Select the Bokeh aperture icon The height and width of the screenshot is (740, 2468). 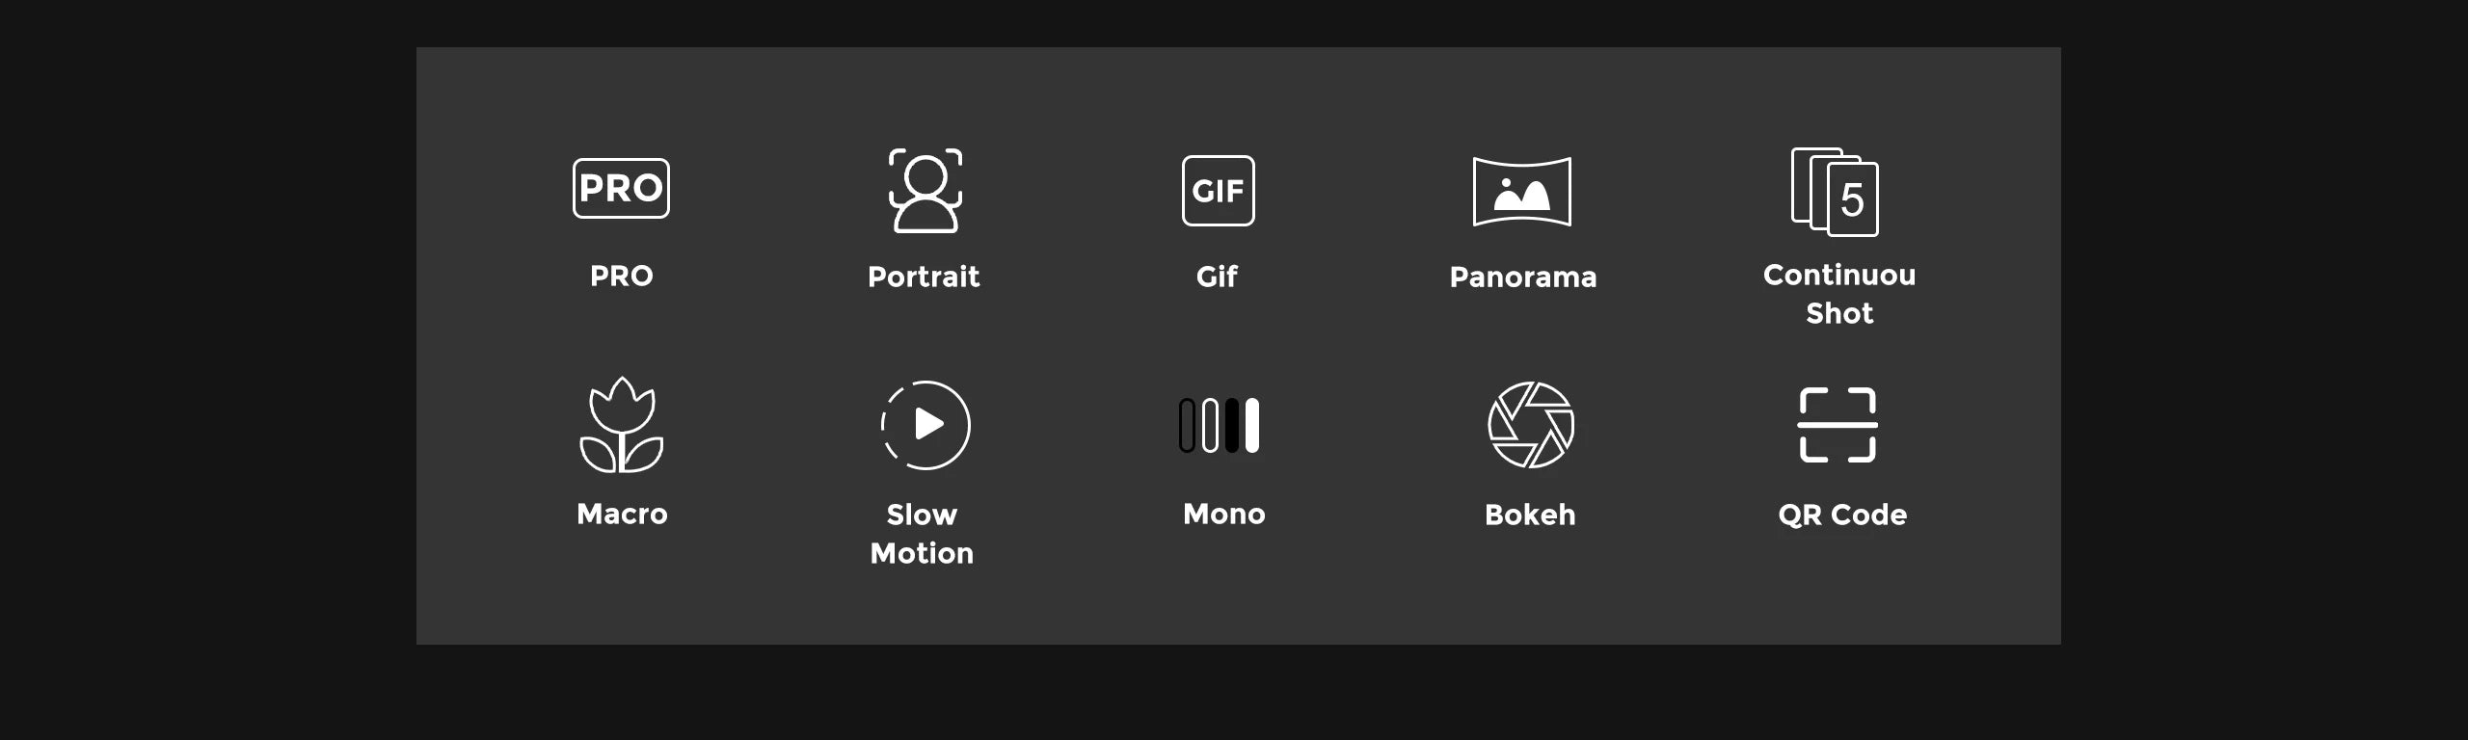click(1531, 425)
